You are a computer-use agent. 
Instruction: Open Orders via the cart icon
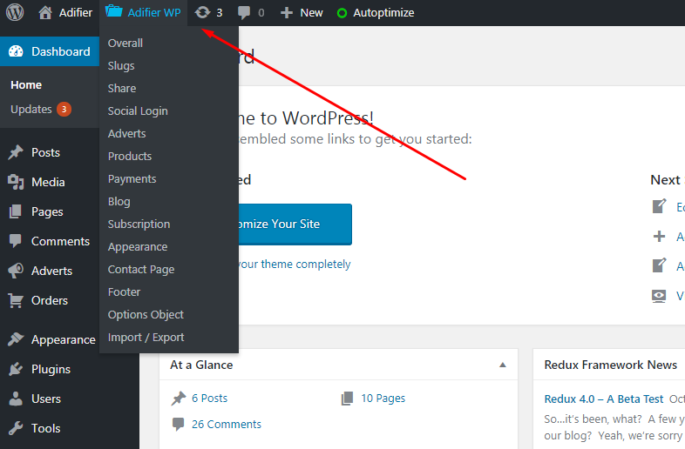(16, 300)
